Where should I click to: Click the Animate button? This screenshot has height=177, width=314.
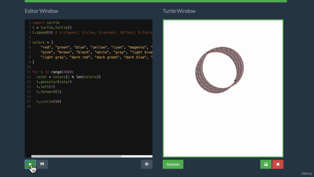click(173, 164)
